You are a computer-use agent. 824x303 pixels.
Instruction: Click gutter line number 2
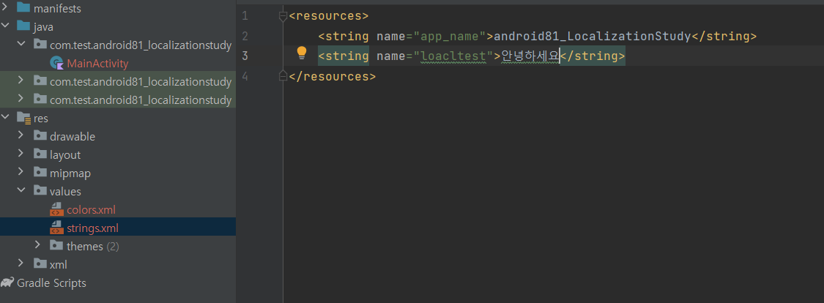click(x=245, y=37)
